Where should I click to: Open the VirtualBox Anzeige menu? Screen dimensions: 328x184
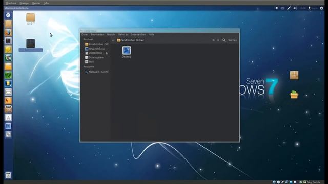pyautogui.click(x=24, y=3)
